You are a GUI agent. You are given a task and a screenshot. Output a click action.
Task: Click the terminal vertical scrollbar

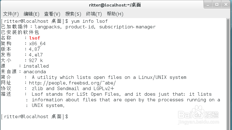pos(228,74)
